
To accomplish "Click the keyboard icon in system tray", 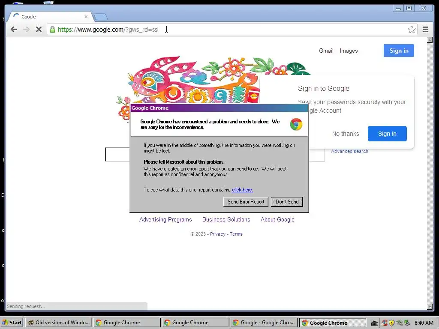I will click(374, 323).
